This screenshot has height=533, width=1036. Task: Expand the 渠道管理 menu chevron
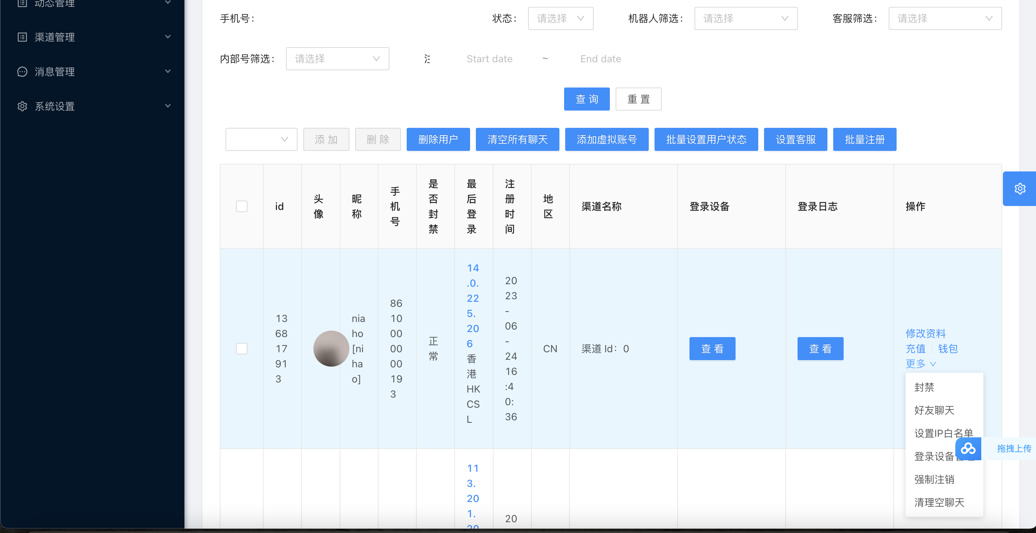click(x=168, y=37)
